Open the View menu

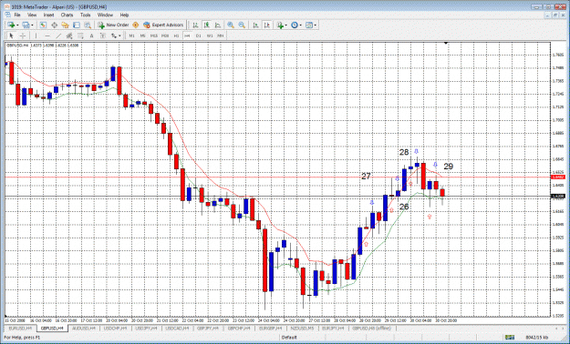tap(32, 15)
